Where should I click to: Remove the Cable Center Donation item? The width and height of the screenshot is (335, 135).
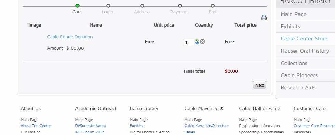pyautogui.click(x=202, y=41)
